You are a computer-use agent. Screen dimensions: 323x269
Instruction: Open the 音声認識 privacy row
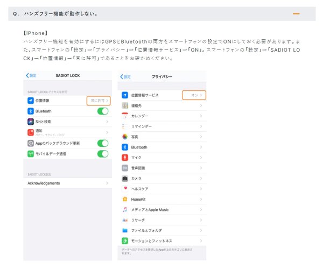pos(162,168)
